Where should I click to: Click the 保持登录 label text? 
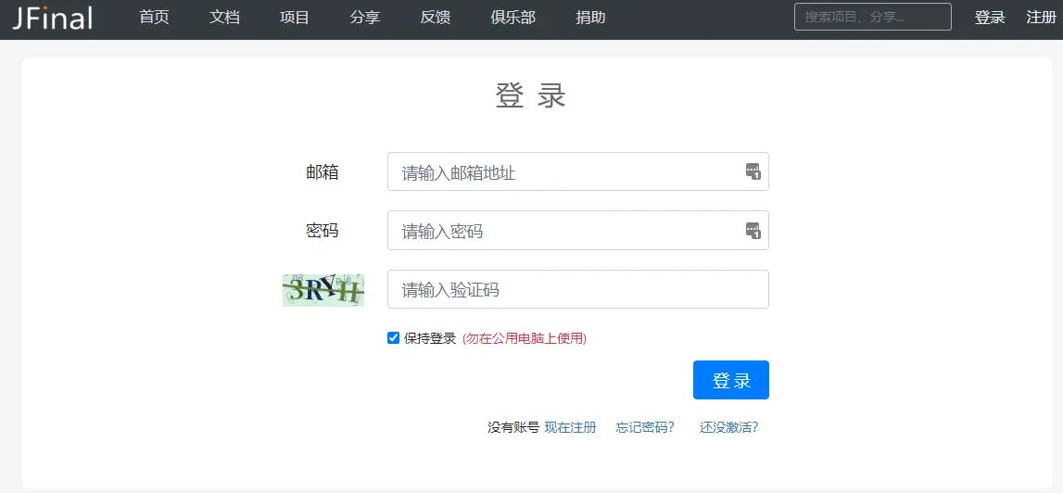click(430, 338)
